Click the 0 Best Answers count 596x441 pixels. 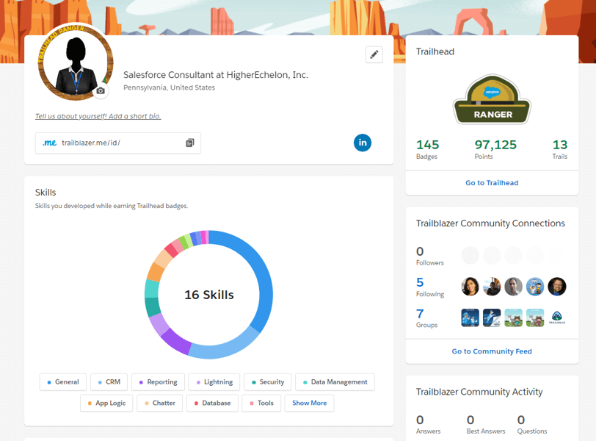[470, 420]
